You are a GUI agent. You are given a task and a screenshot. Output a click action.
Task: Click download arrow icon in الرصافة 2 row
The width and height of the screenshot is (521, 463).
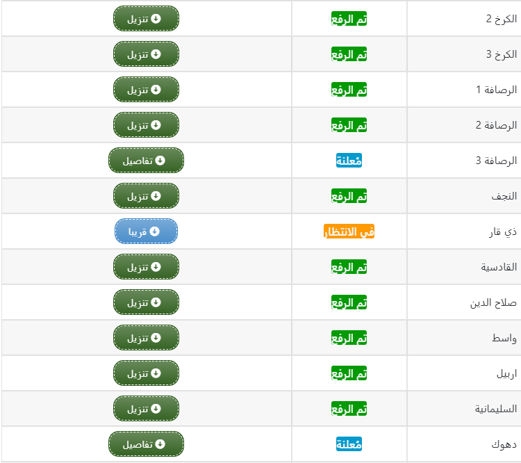click(x=156, y=125)
